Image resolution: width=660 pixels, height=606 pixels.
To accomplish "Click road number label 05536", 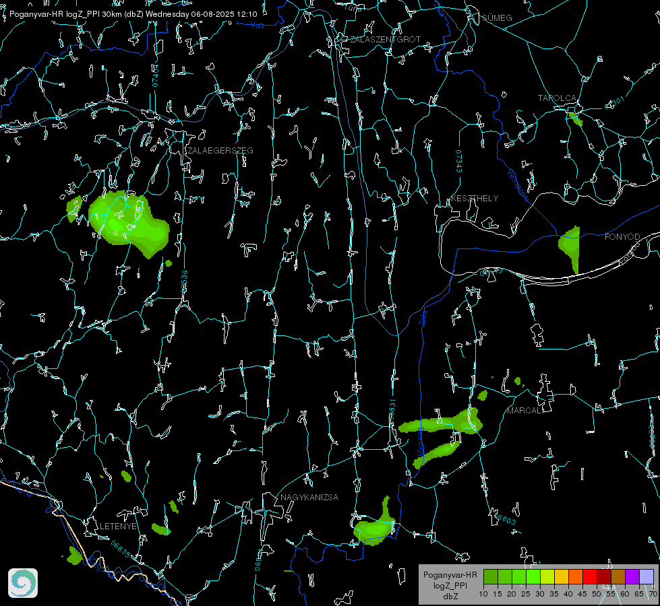I will [x=184, y=281].
